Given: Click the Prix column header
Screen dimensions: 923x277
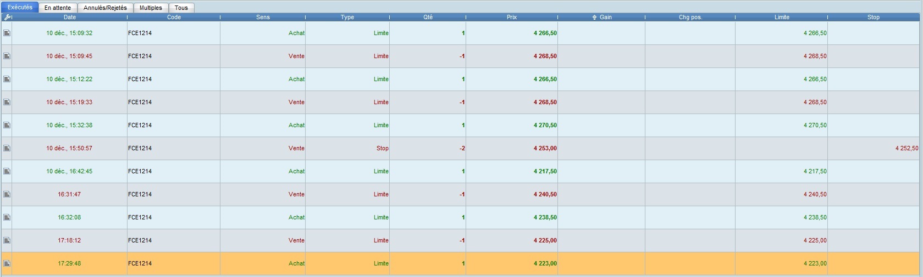Looking at the screenshot, I should pos(511,17).
